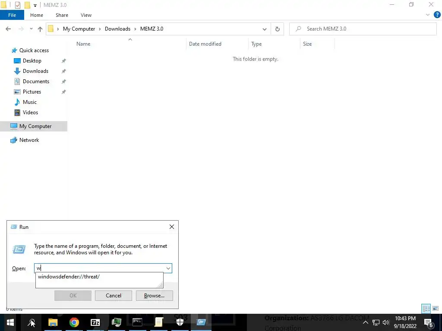Sort by Type column header
The image size is (442, 331).
click(x=256, y=44)
